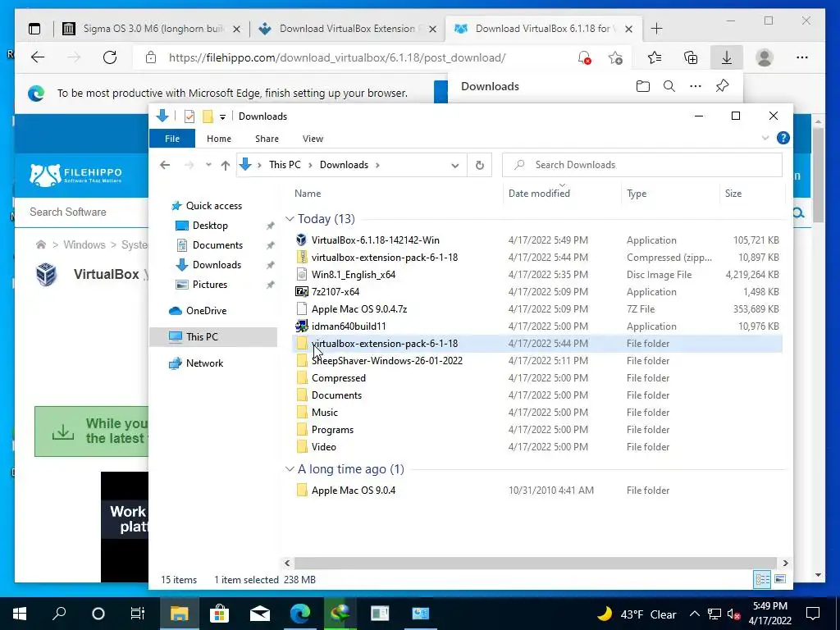
Task: Open FileHippo home breadcrumb icon
Action: (41, 244)
